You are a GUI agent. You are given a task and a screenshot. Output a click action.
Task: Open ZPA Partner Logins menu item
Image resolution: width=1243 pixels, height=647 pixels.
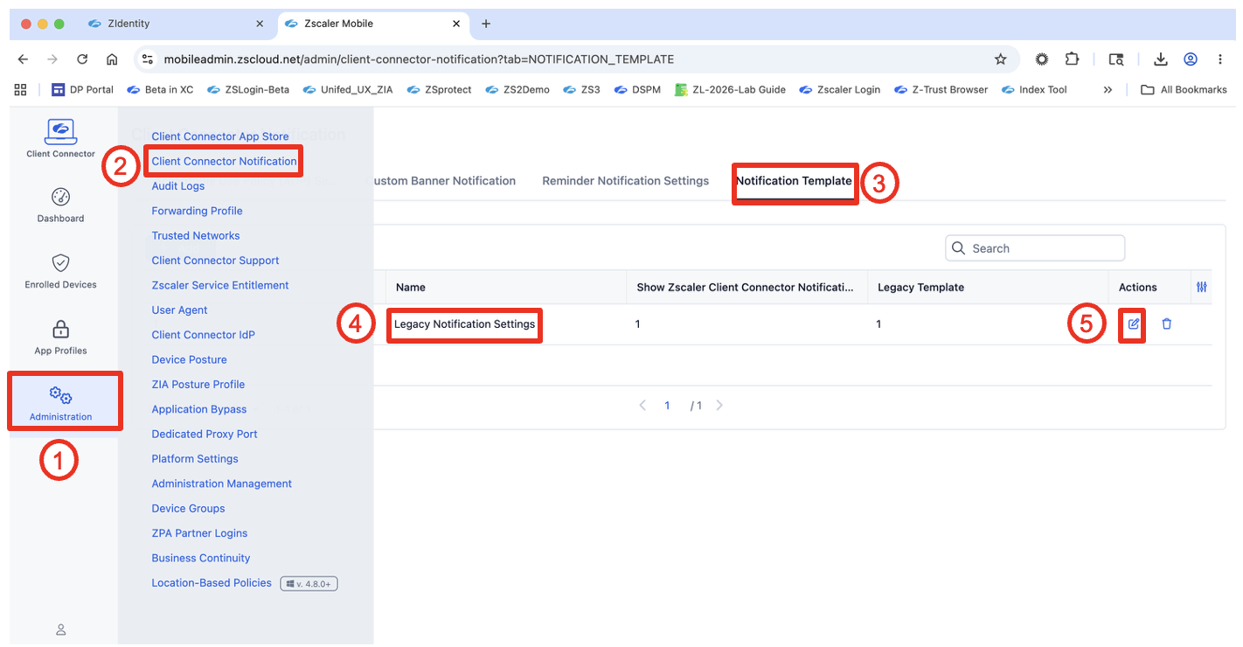(199, 533)
